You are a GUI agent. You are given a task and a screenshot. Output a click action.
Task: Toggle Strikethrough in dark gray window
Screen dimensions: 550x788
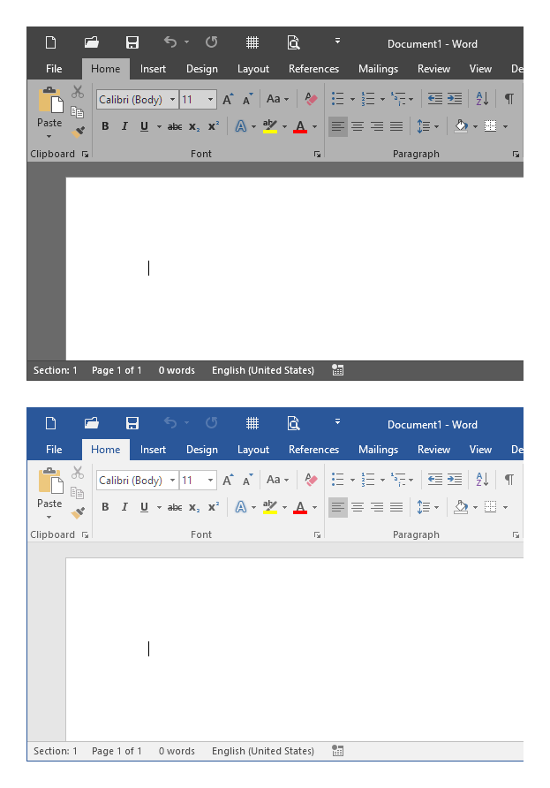tap(175, 126)
